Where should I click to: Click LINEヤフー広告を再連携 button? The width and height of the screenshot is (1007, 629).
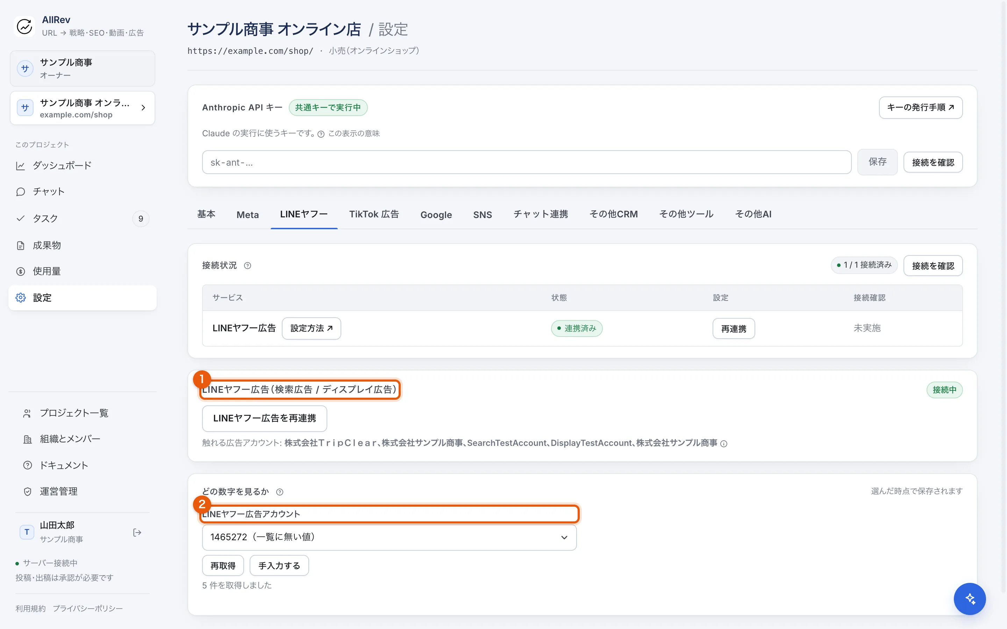(264, 419)
